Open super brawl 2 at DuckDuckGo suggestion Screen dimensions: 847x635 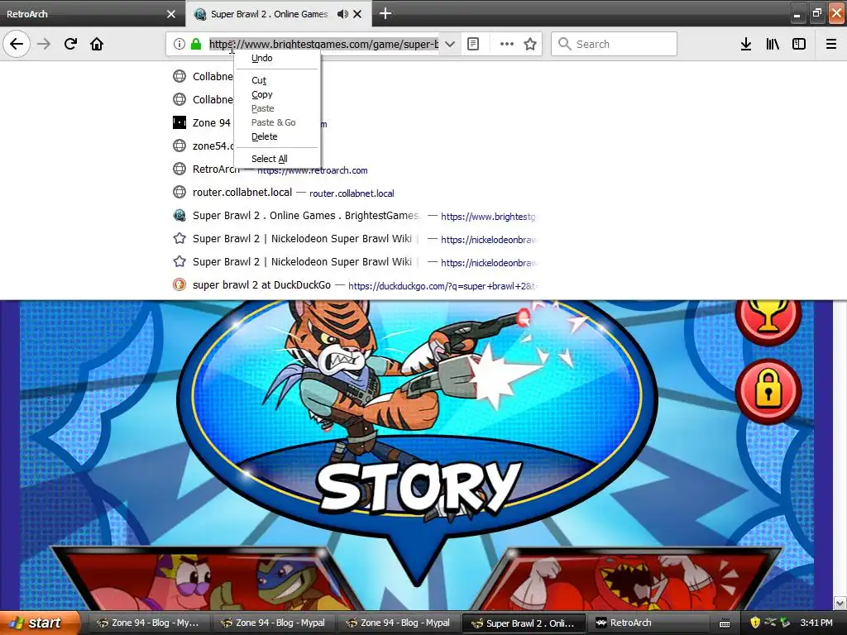(x=357, y=285)
